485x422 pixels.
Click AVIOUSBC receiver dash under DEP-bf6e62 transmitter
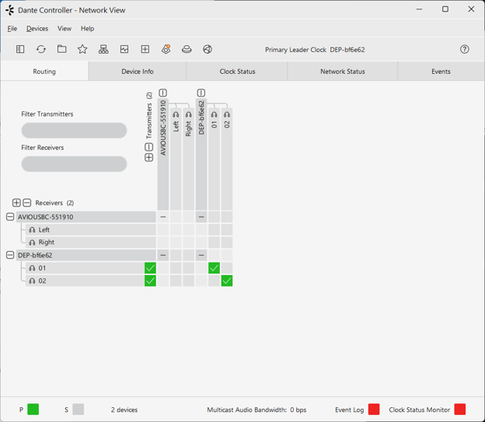[x=201, y=217]
